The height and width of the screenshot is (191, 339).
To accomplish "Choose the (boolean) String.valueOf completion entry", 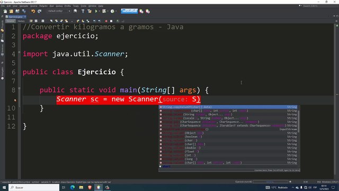I will (x=228, y=137).
